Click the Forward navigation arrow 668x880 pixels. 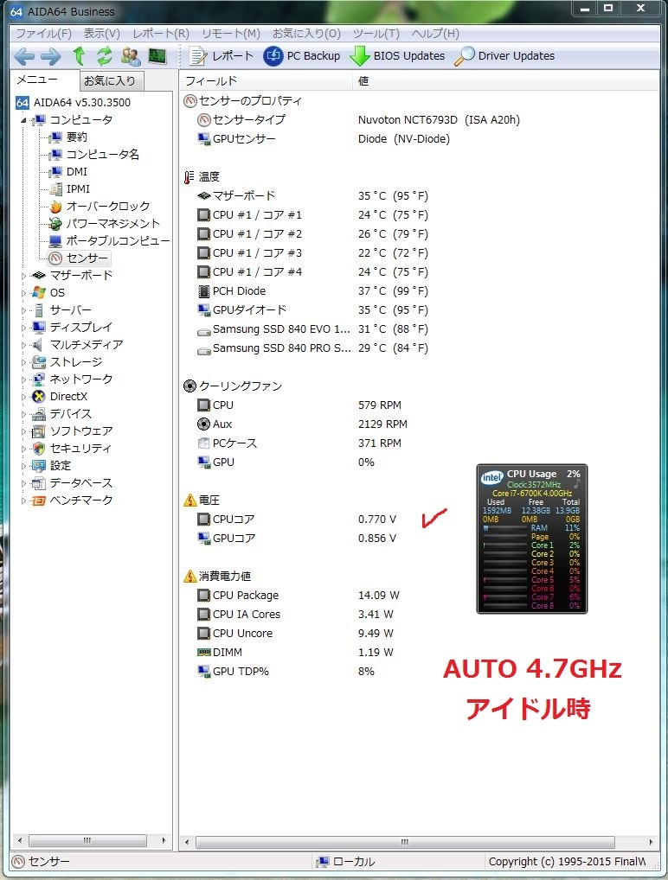tap(51, 56)
